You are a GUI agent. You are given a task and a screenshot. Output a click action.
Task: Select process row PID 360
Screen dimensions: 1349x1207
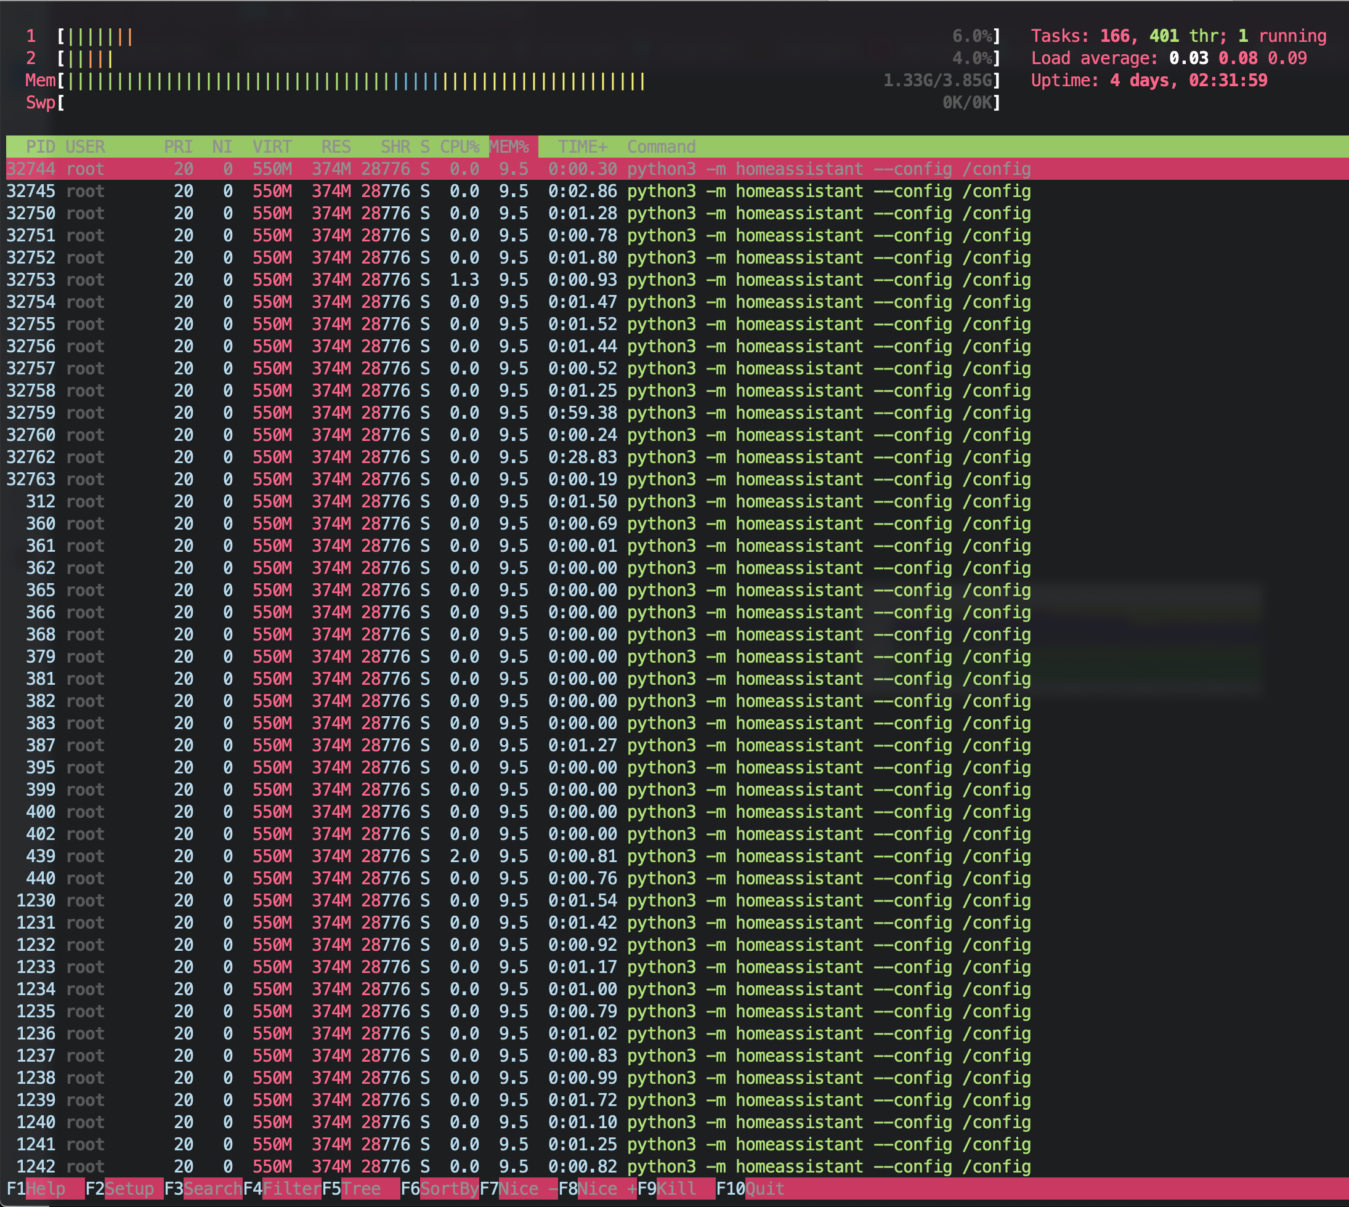click(677, 524)
